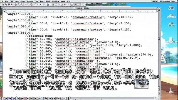Click the Microsoft Word application switcher
The width and height of the screenshot is (178, 100).
(167, 1)
